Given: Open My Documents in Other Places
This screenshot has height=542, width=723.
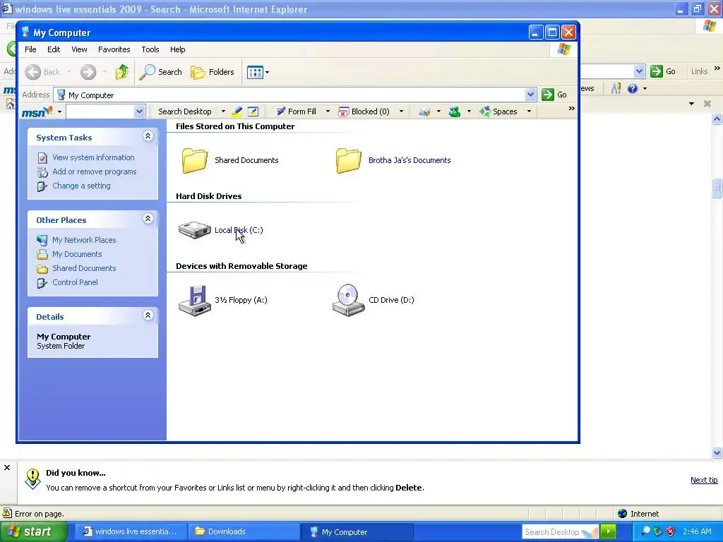Looking at the screenshot, I should 77,254.
